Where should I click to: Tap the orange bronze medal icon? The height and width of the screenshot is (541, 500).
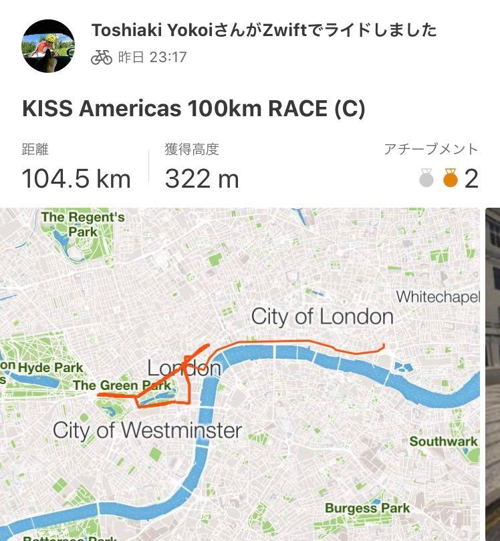pos(451,178)
